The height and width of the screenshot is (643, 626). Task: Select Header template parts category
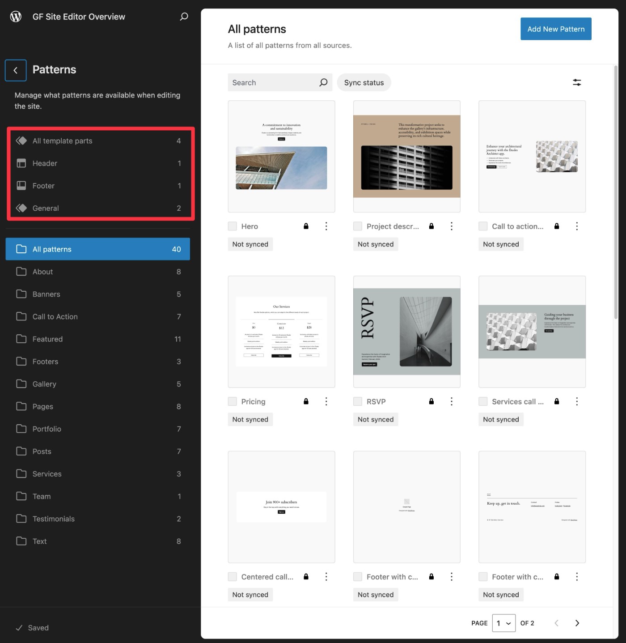[98, 163]
